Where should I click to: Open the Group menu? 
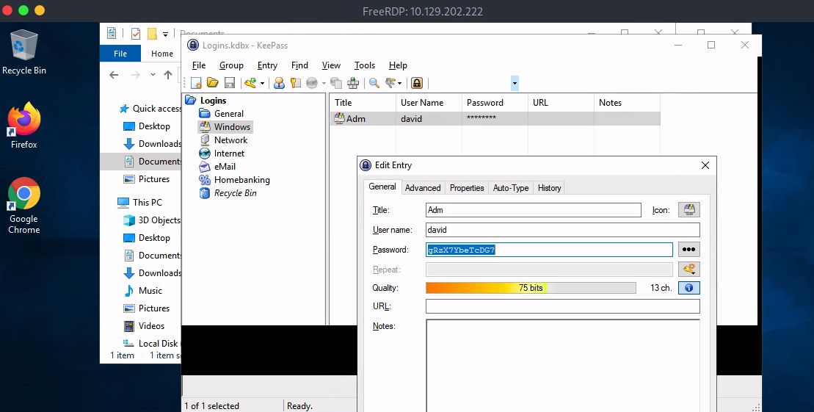pyautogui.click(x=231, y=65)
